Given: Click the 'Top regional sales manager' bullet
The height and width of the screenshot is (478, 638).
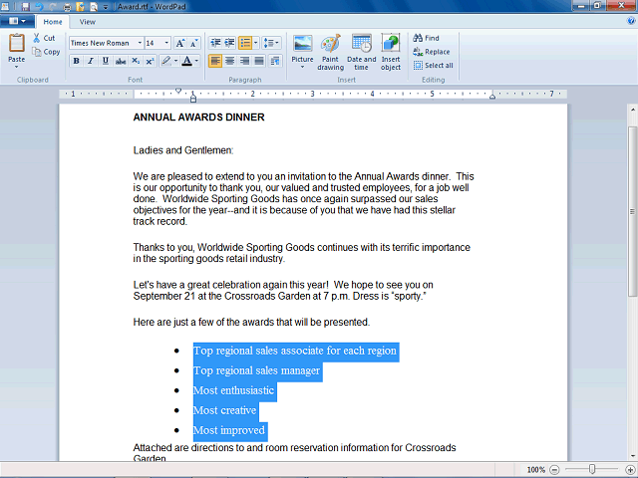Looking at the screenshot, I should [x=257, y=370].
